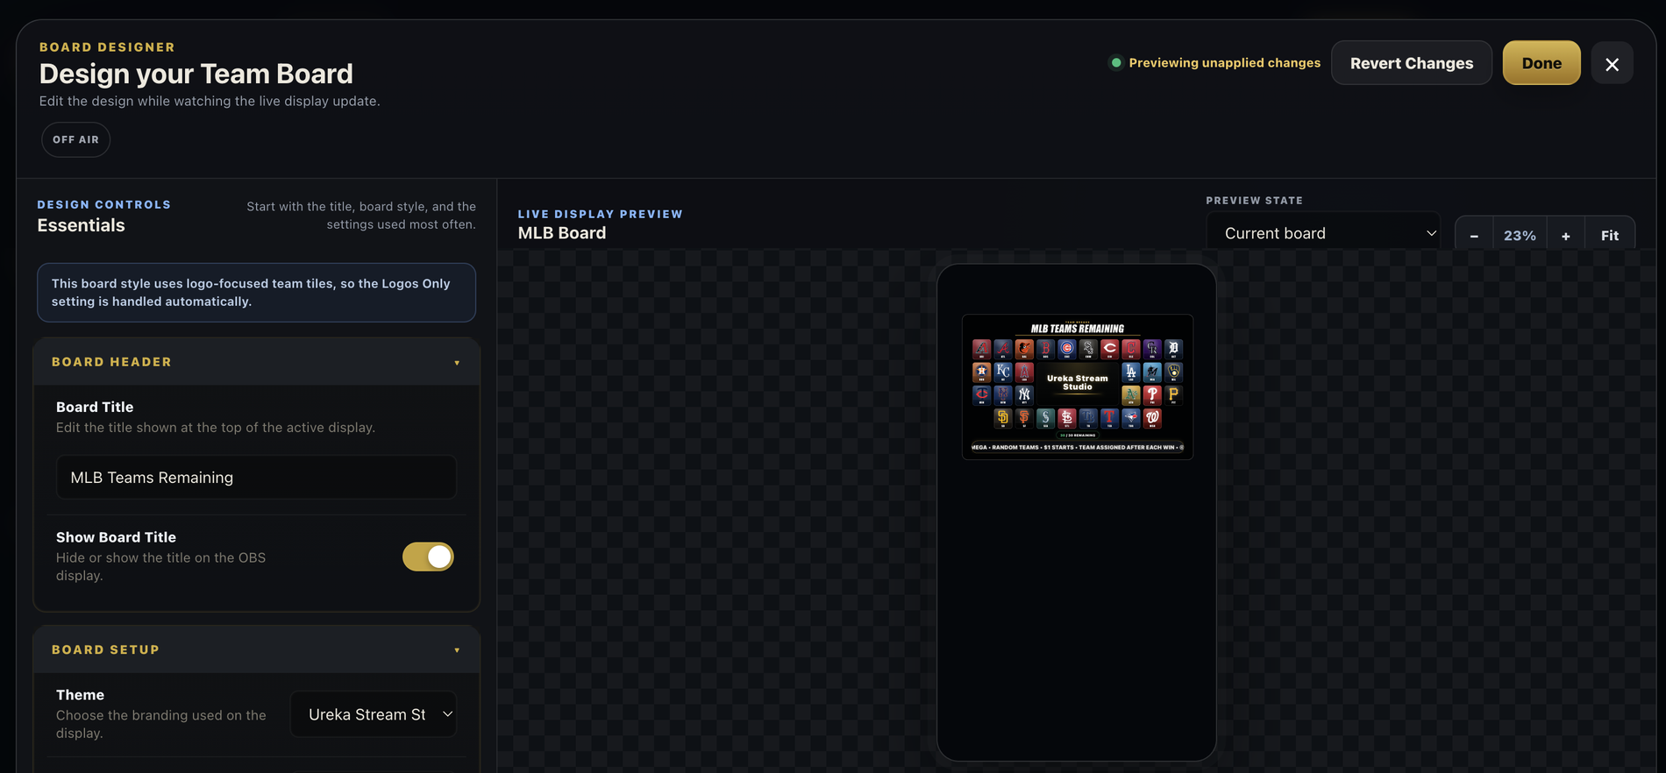
Task: Click the Kansas City Royals tile
Action: coord(1003,372)
